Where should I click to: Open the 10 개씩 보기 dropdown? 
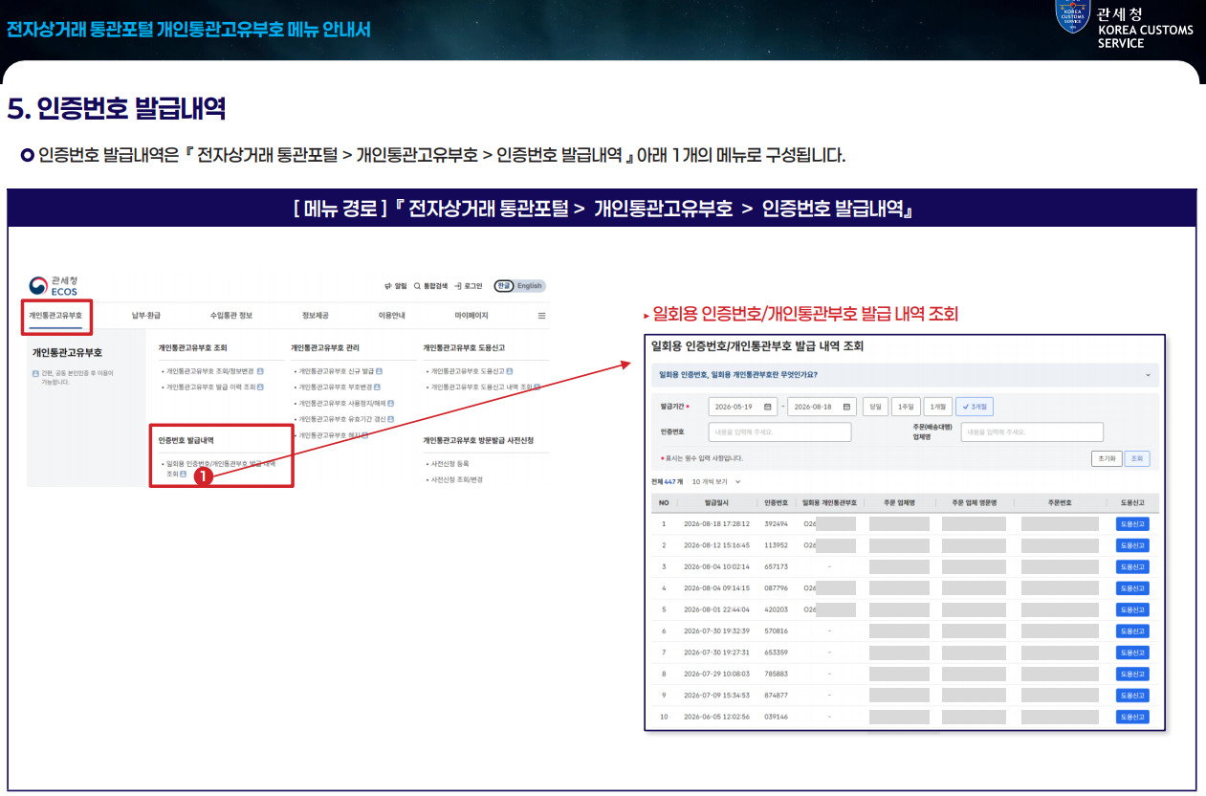click(716, 481)
